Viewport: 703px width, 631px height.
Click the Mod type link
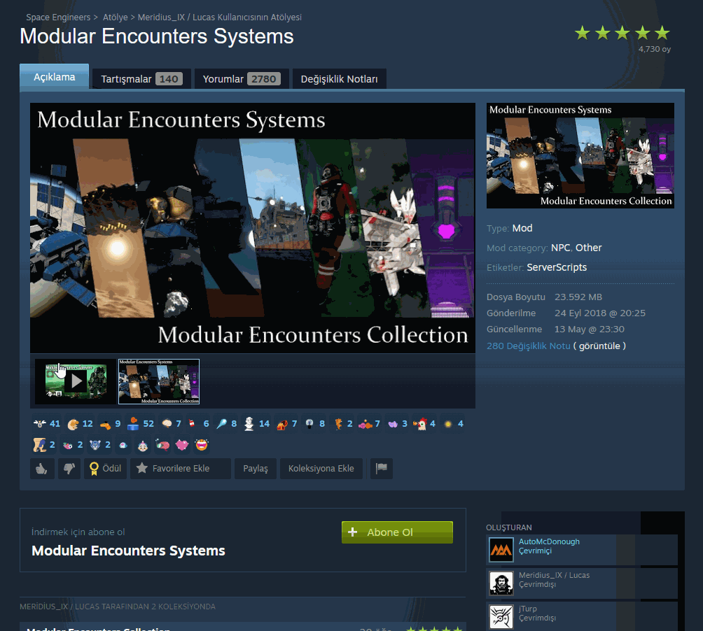click(x=522, y=228)
